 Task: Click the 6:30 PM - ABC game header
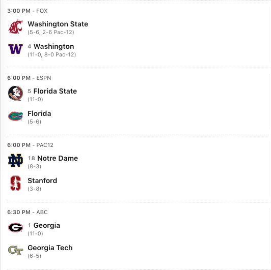(28, 212)
